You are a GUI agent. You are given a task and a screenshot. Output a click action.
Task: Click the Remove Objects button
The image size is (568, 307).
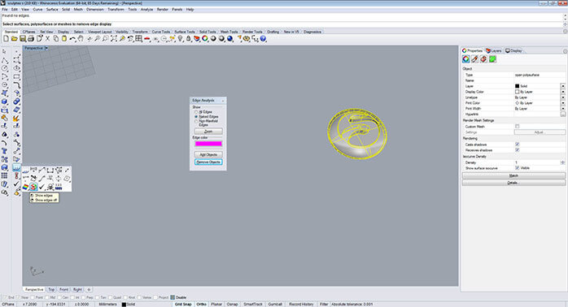coord(208,162)
